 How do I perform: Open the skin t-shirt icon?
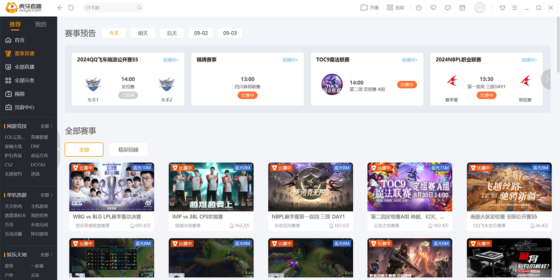click(x=502, y=8)
